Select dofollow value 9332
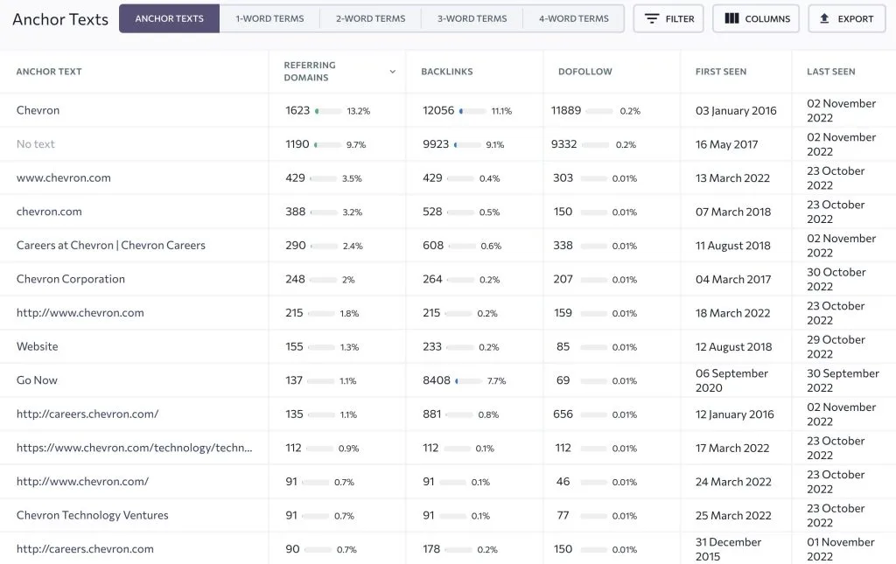Image resolution: width=896 pixels, height=564 pixels. [564, 144]
